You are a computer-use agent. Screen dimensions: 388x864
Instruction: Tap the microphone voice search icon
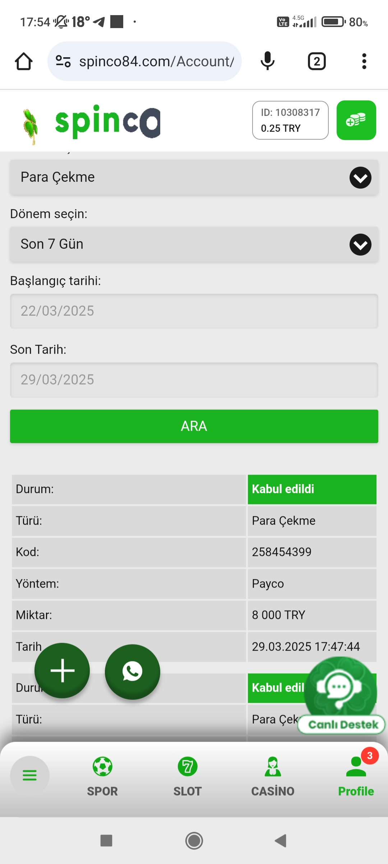point(267,61)
